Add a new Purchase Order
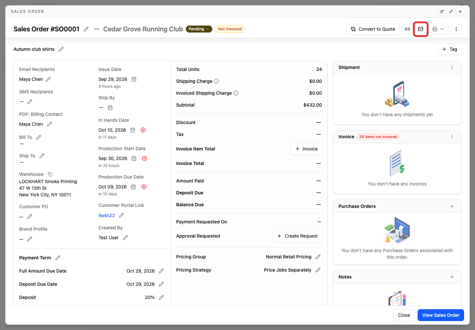The image size is (475, 330). pyautogui.click(x=452, y=206)
